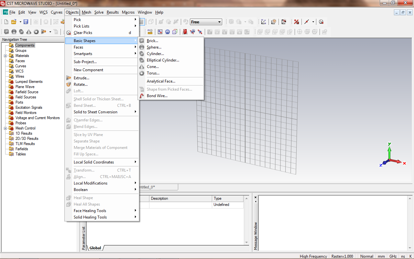Choose Brick... in Basic Shapes submenu

[171, 41]
